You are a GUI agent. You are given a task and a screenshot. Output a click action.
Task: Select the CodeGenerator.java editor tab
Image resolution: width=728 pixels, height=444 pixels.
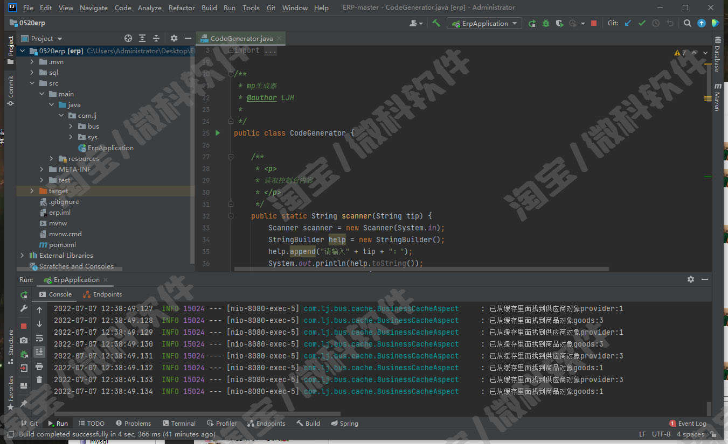click(x=241, y=39)
